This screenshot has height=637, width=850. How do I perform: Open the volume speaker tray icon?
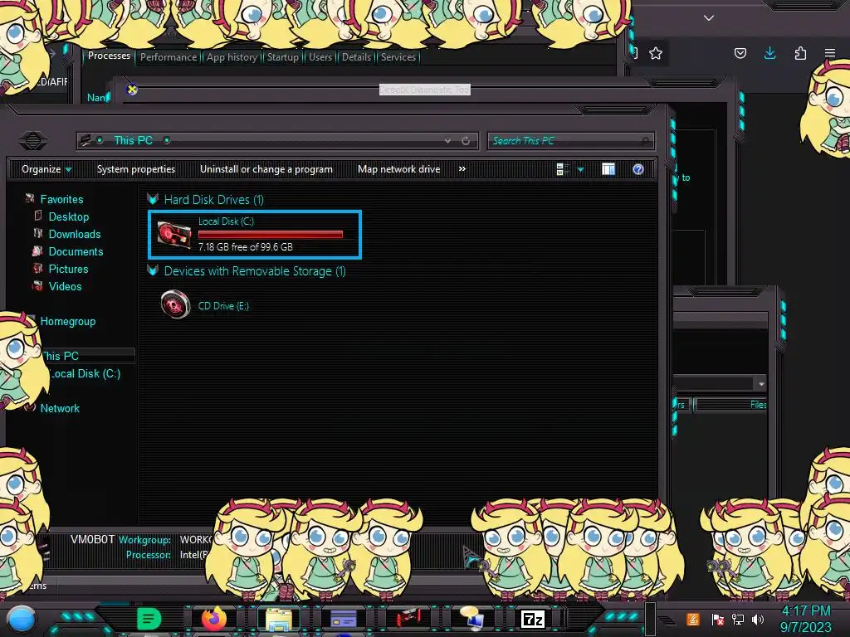click(758, 619)
